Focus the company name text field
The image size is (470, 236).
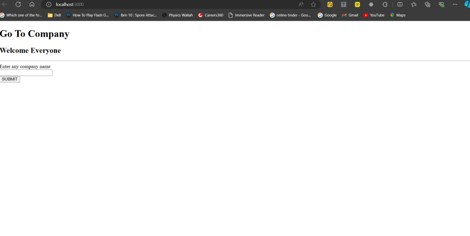point(26,73)
